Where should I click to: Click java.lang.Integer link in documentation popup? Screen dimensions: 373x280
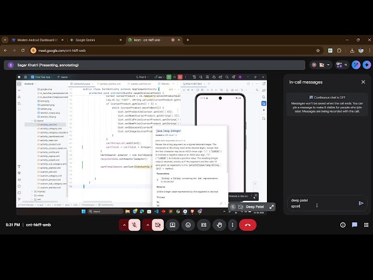(x=168, y=131)
